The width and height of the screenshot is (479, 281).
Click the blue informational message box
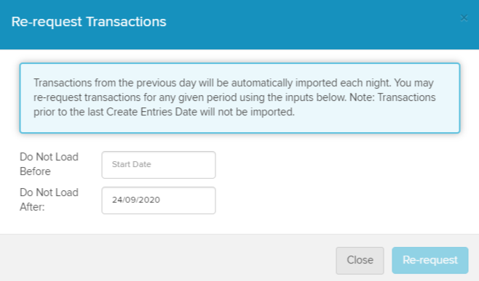coord(239,98)
